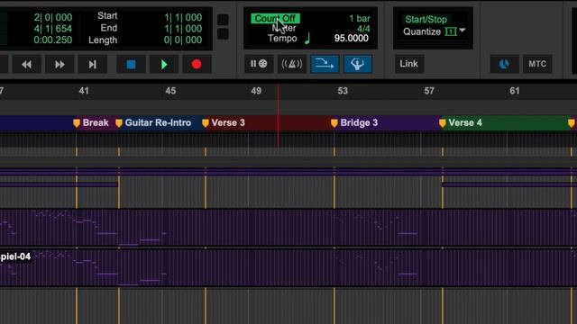Start playback with the green Play button

pyautogui.click(x=164, y=64)
